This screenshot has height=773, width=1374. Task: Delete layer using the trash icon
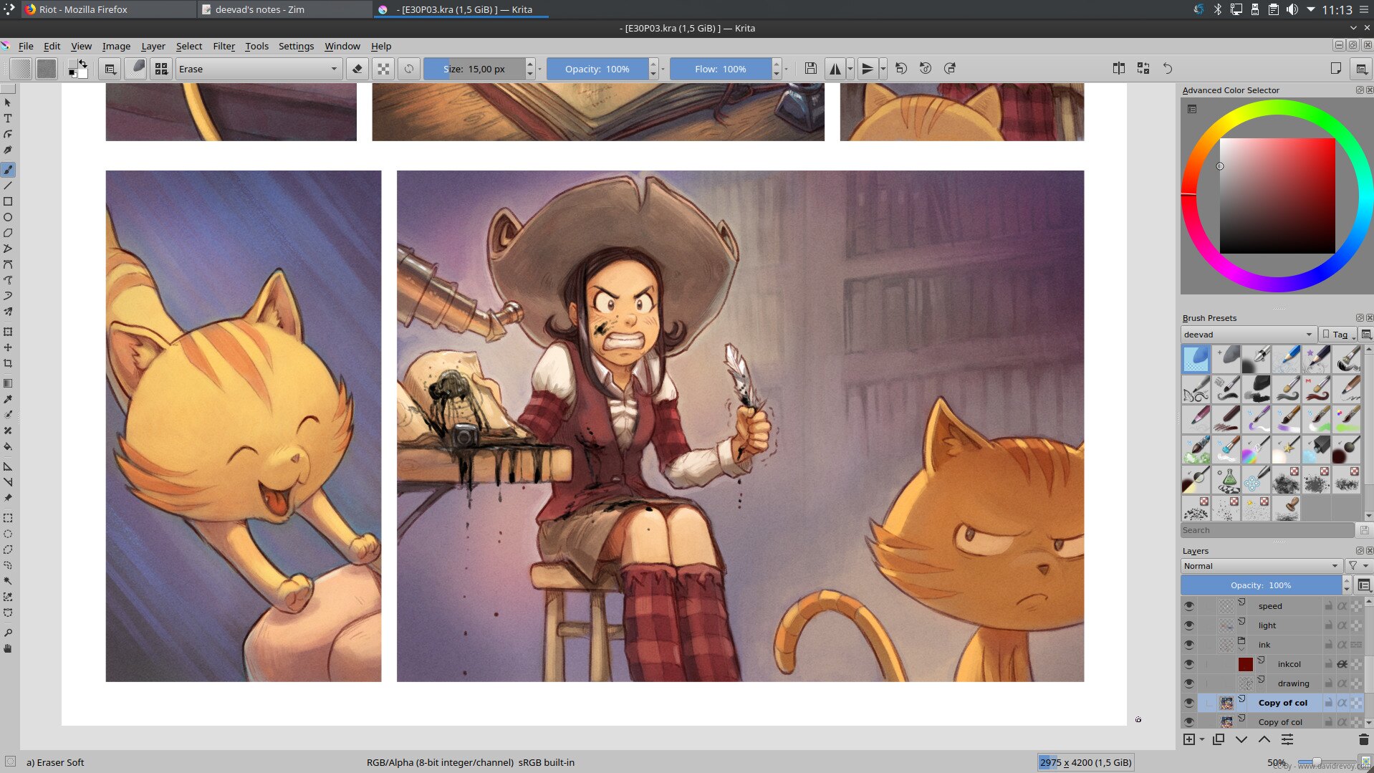point(1363,739)
